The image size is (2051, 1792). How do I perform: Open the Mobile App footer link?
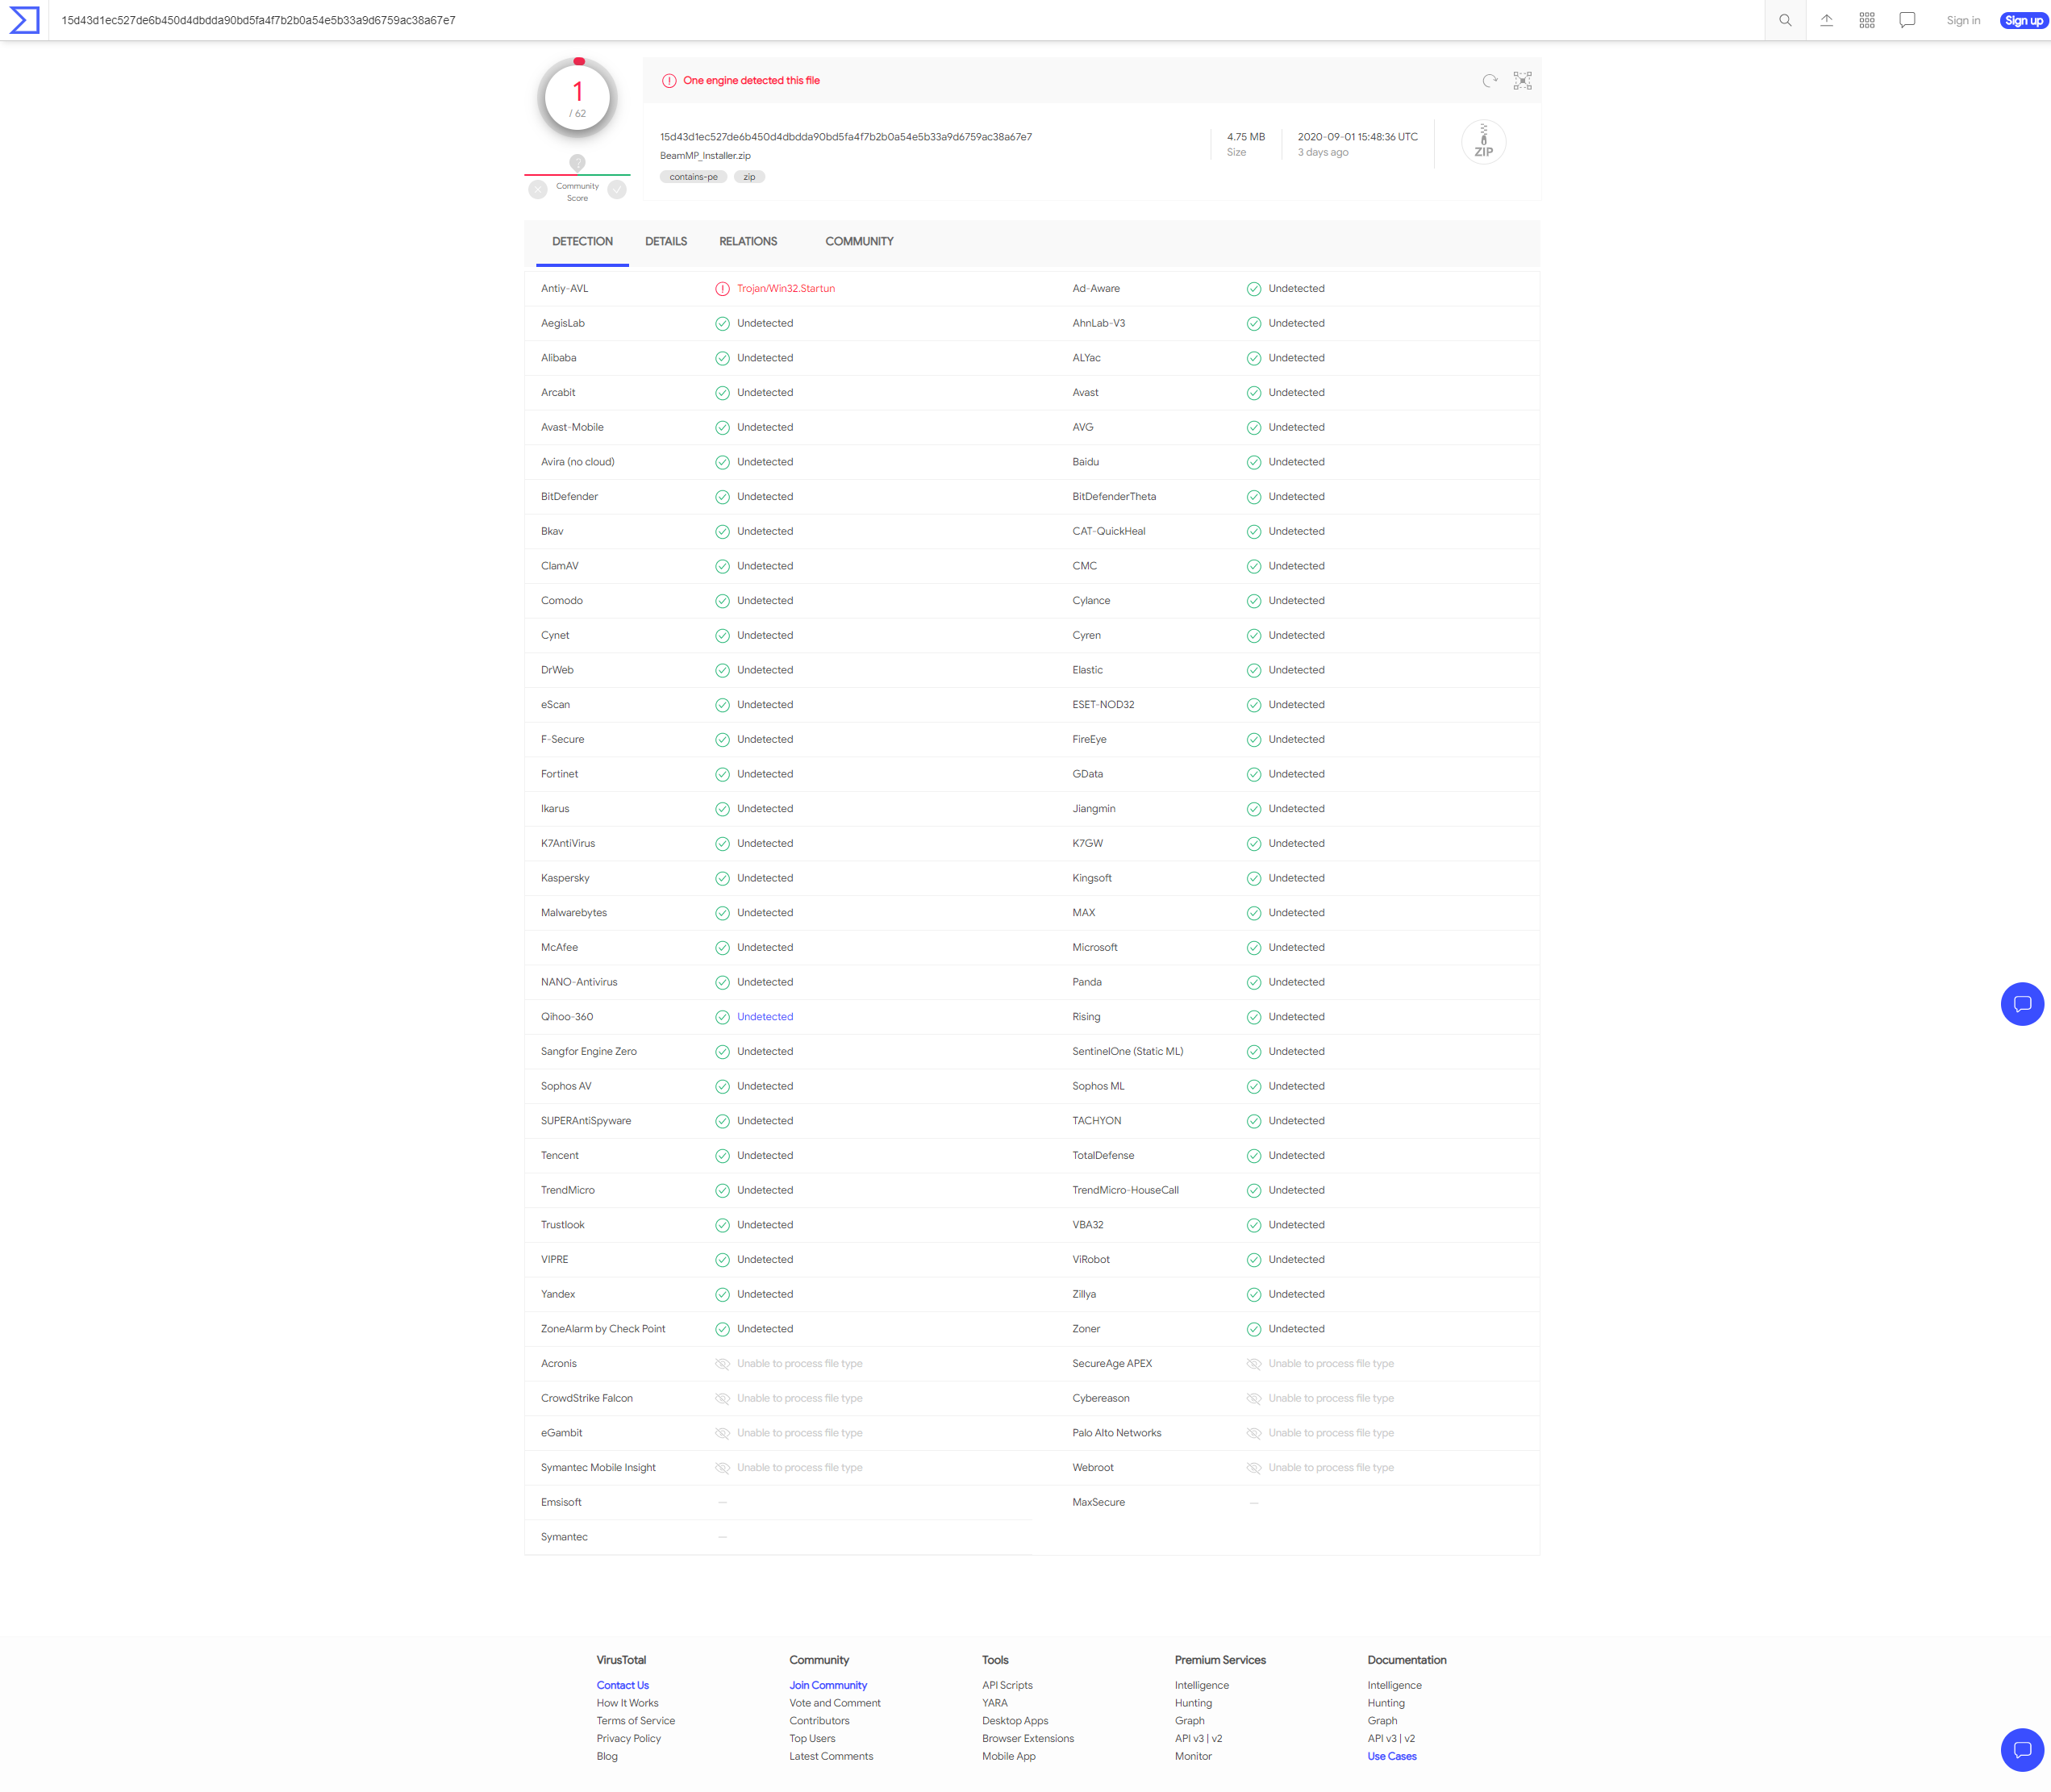tap(1008, 1757)
